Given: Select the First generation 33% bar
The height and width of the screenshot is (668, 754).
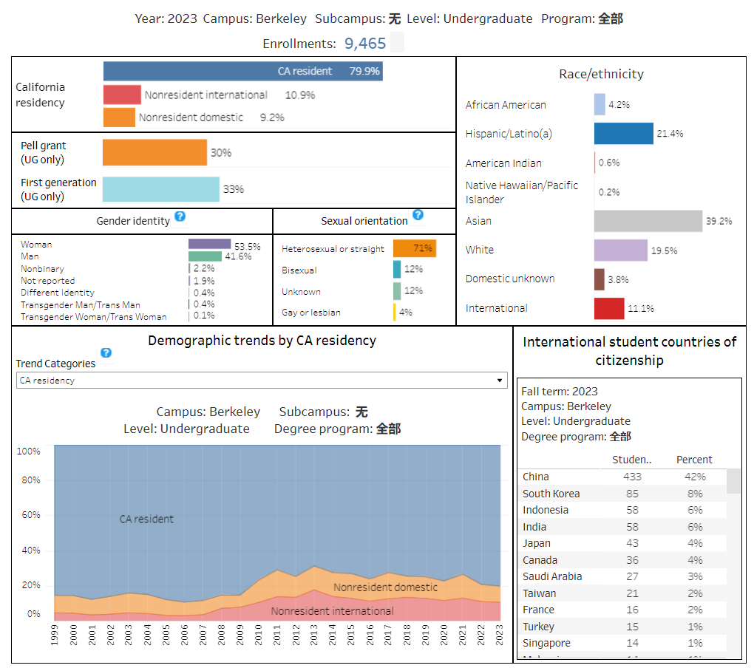Looking at the screenshot, I should pos(161,189).
